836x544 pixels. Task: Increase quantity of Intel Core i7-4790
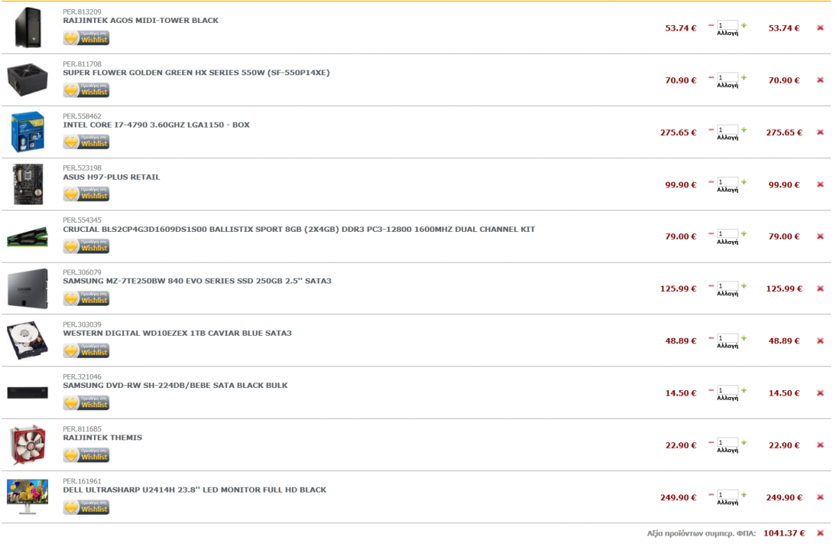(x=744, y=130)
